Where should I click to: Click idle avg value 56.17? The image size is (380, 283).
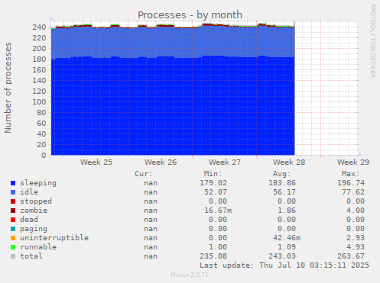[284, 192]
